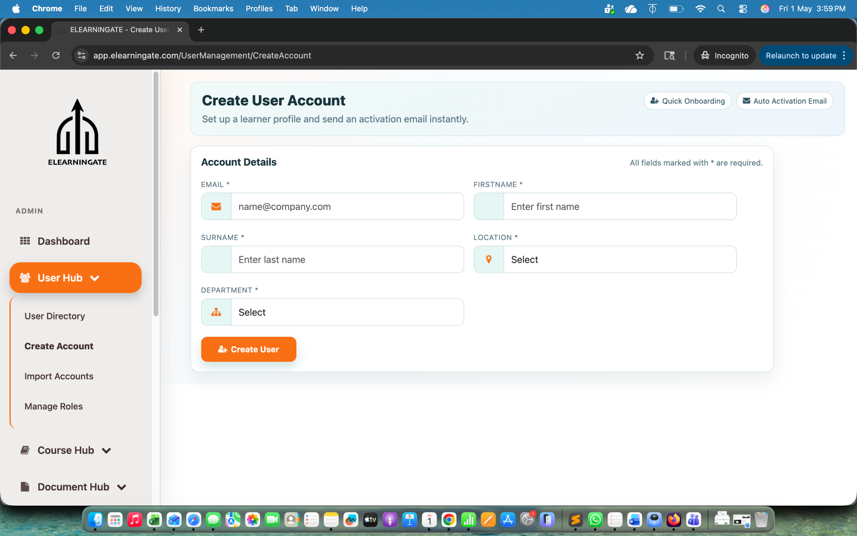The width and height of the screenshot is (857, 536).
Task: Close the ELEARNINGATE browser tab
Action: [179, 29]
